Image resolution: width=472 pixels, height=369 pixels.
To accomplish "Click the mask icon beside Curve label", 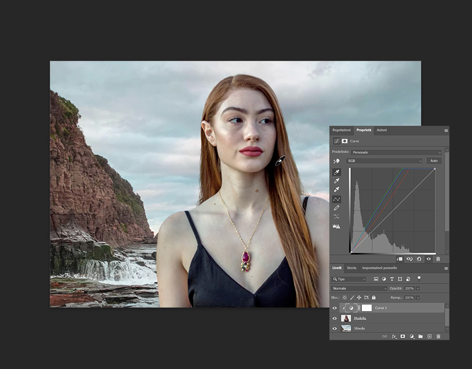I will (345, 141).
